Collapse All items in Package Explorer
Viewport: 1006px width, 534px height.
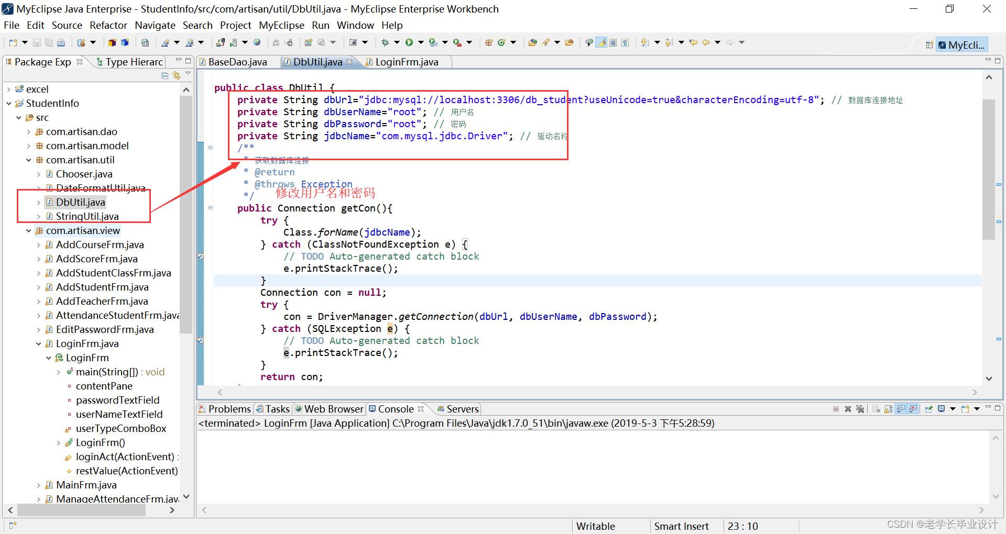pyautogui.click(x=164, y=75)
